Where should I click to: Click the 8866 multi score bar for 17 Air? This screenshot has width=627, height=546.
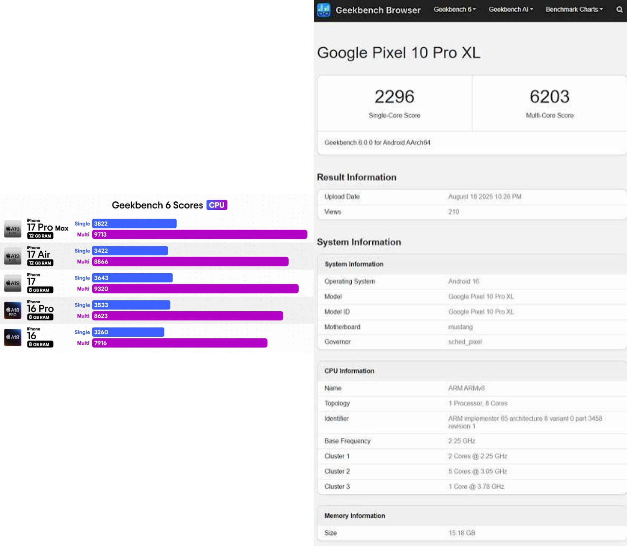pyautogui.click(x=190, y=262)
